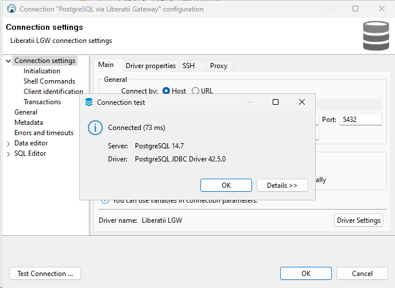
Task: Click the 'Connected (73 ms)' text
Action: click(x=137, y=128)
